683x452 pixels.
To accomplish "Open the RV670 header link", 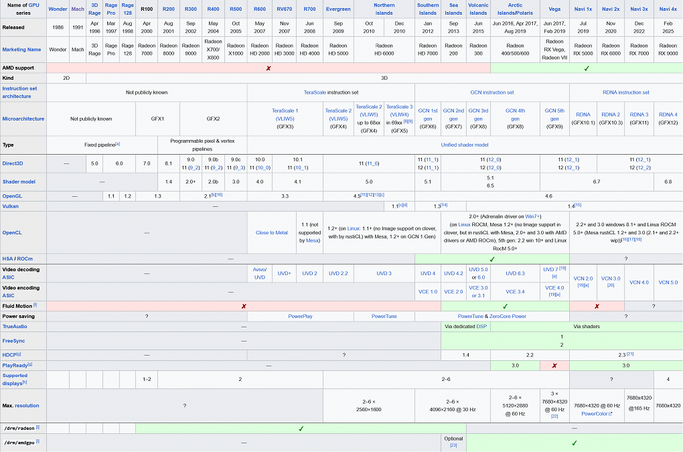I will [x=284, y=9].
